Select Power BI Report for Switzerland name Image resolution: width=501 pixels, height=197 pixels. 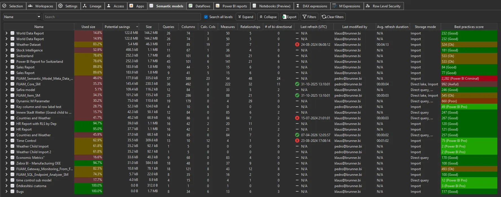(x=40, y=62)
